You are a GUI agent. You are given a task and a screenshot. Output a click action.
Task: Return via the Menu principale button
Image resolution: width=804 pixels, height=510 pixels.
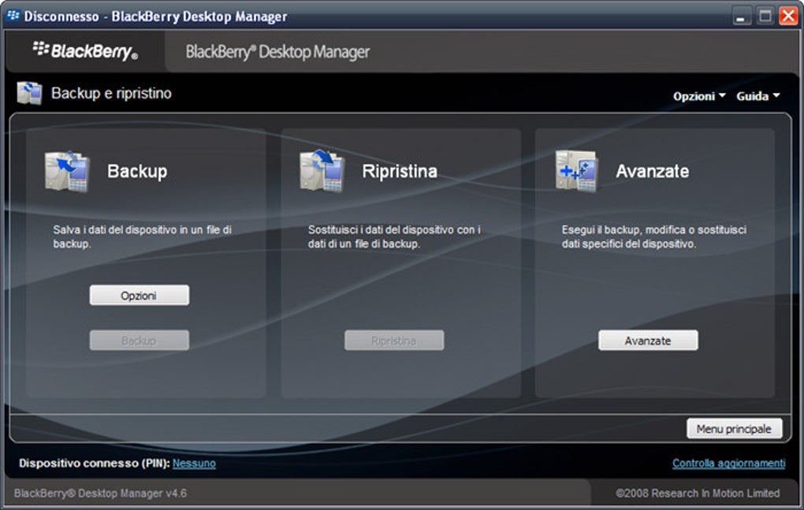coord(735,429)
